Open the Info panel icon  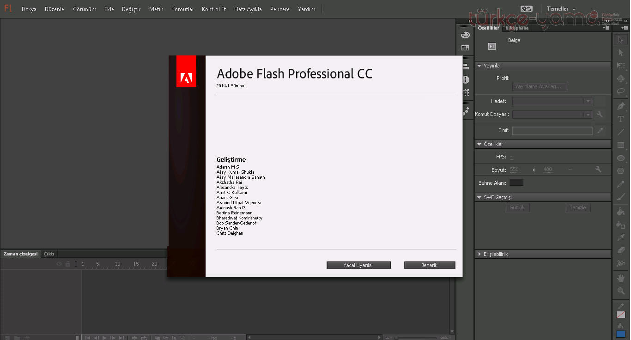tap(465, 79)
